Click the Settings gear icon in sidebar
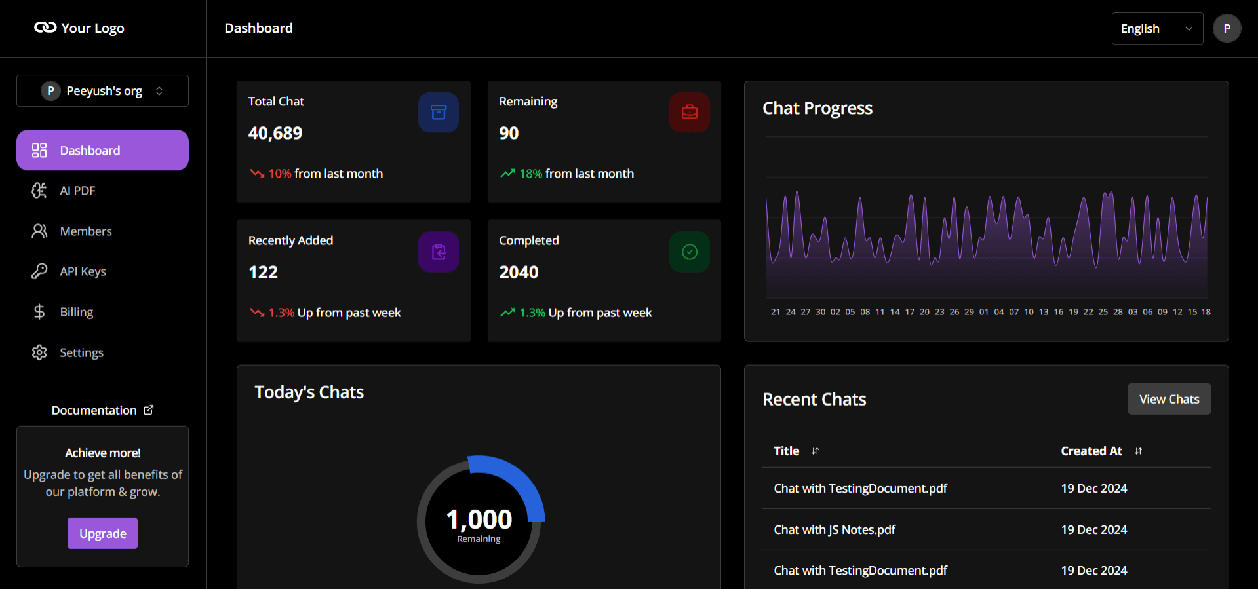Screen dimensions: 1258x589 point(39,352)
